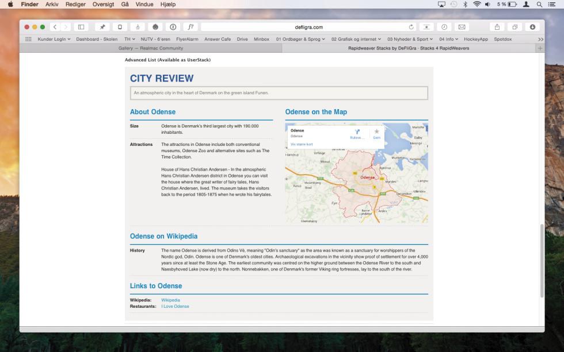
Task: Open the Wikipedia link
Action: [x=170, y=300]
